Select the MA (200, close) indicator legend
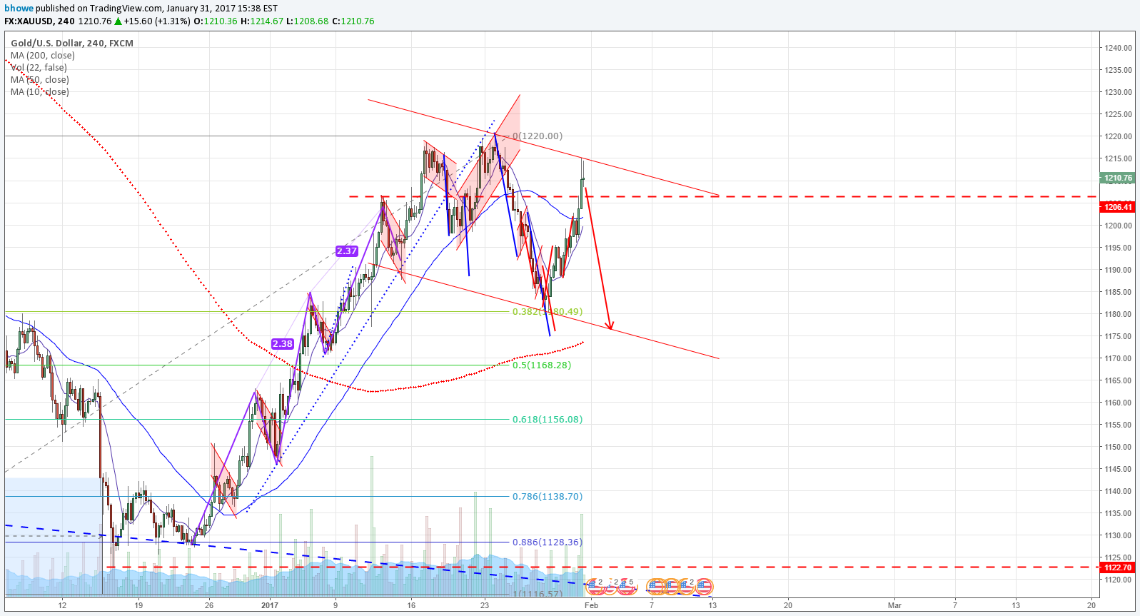 tap(43, 55)
